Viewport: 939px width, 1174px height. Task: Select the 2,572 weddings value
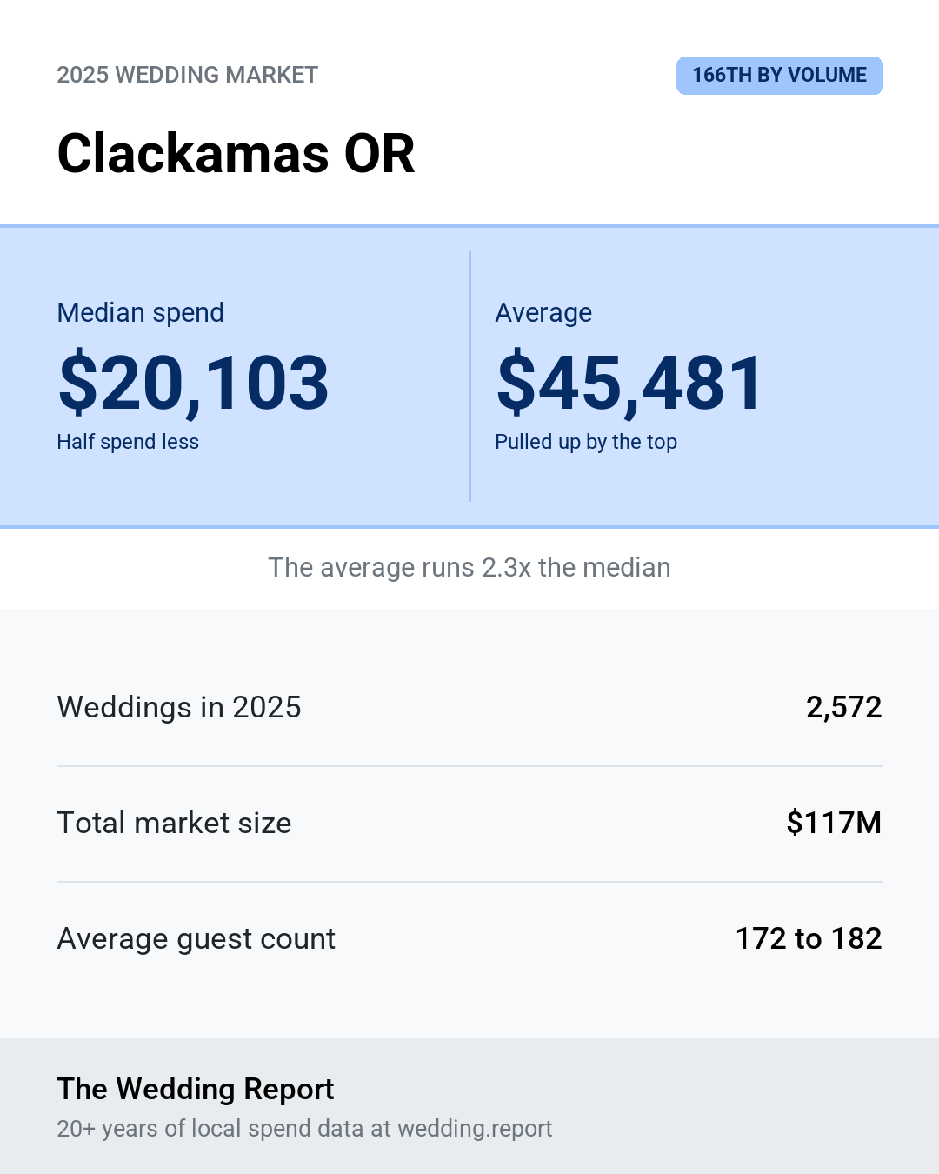843,707
